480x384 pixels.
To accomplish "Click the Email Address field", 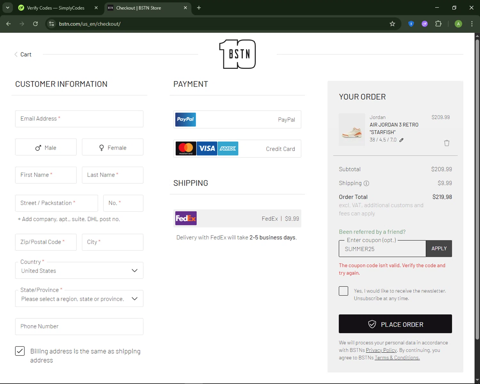I will pyautogui.click(x=79, y=119).
